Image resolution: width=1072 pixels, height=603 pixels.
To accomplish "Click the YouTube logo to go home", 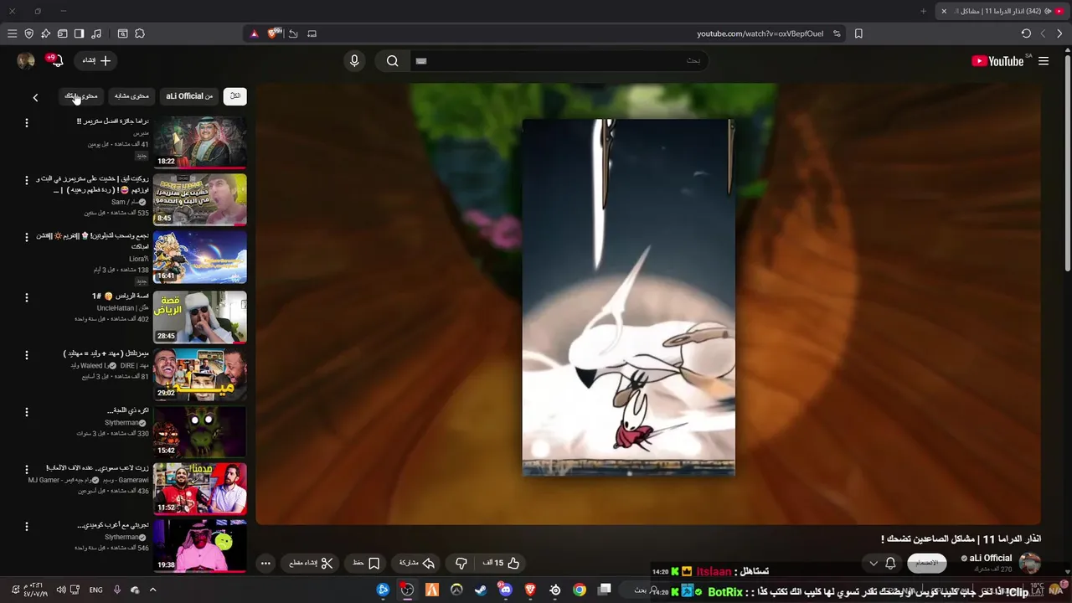I will (998, 61).
